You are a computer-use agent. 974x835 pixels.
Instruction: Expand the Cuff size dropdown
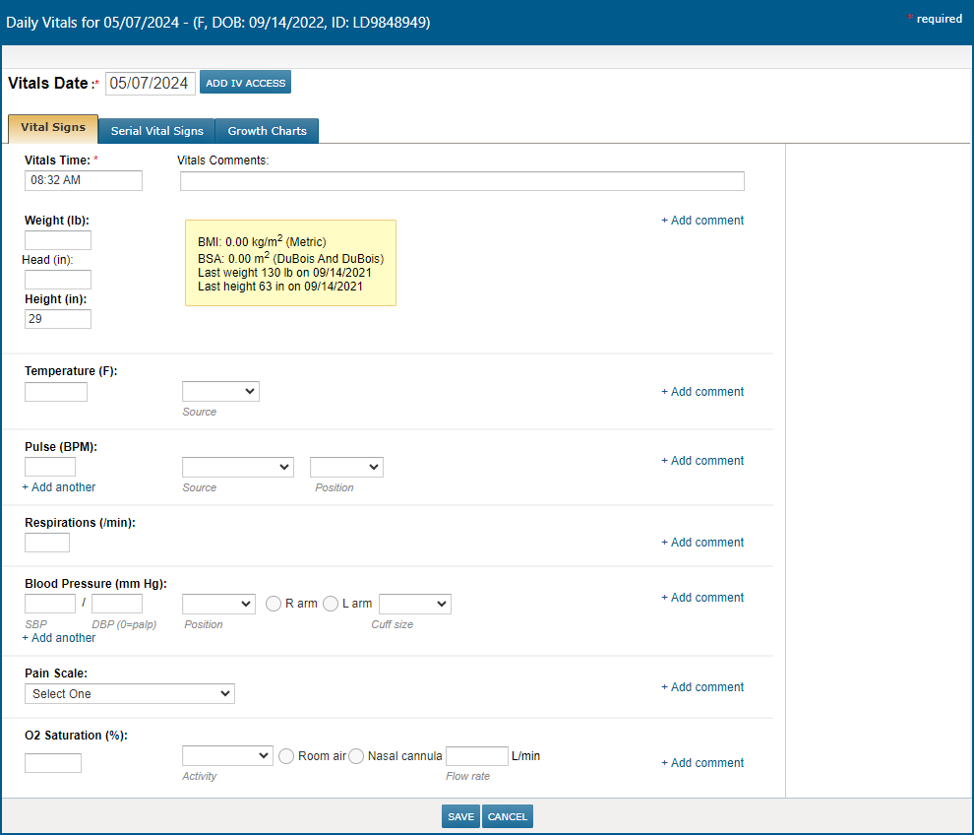(414, 604)
